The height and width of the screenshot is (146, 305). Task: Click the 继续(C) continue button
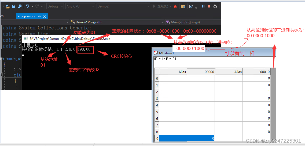click(x=161, y=6)
